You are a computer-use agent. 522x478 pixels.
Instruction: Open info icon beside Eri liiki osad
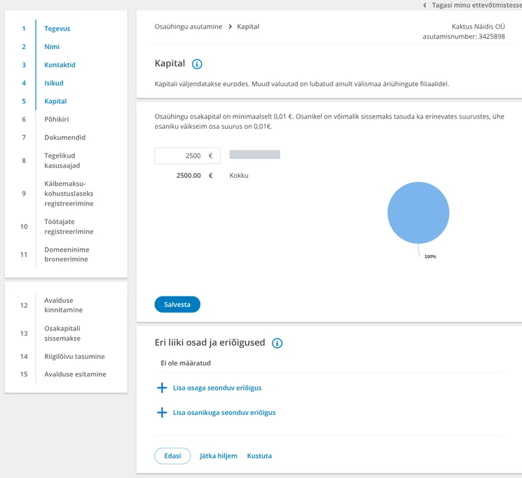click(x=277, y=343)
